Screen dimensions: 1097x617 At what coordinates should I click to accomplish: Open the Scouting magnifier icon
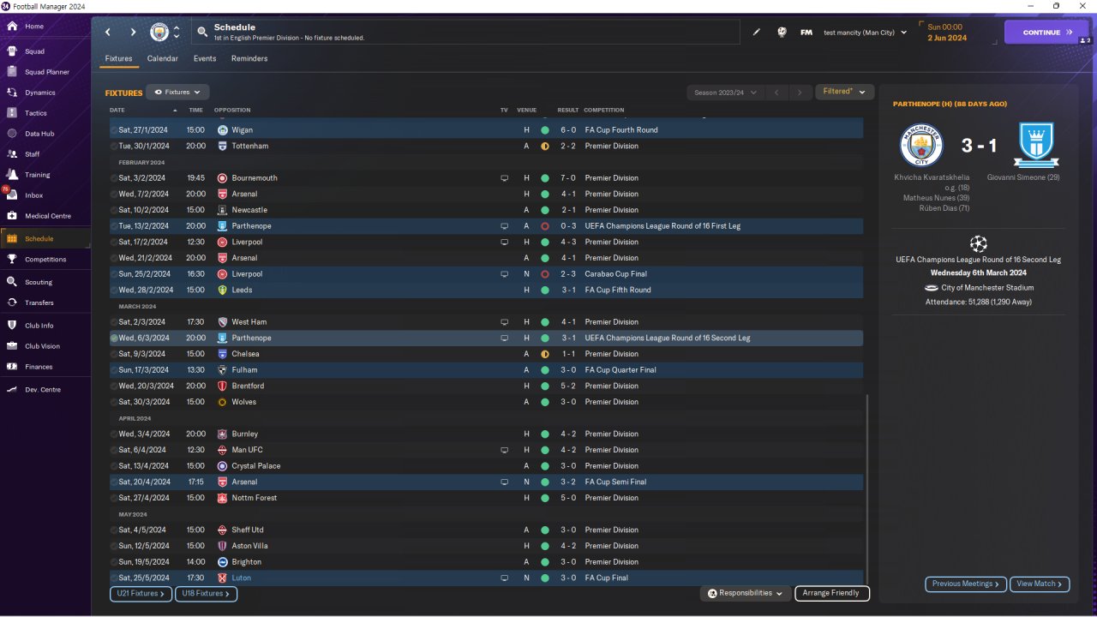pos(12,282)
